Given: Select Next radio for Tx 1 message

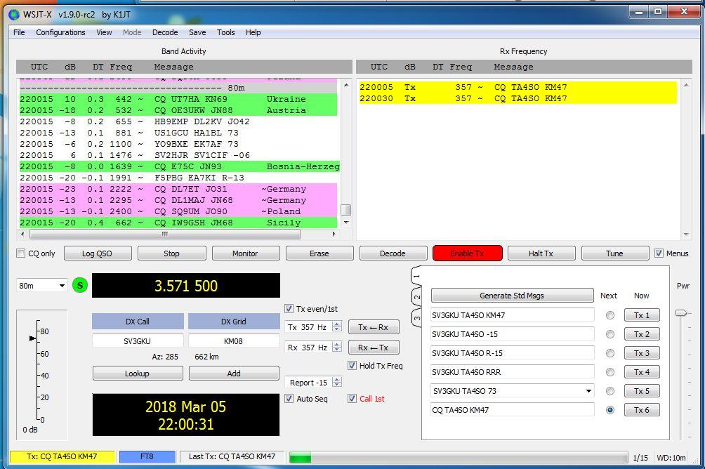Looking at the screenshot, I should tap(610, 315).
